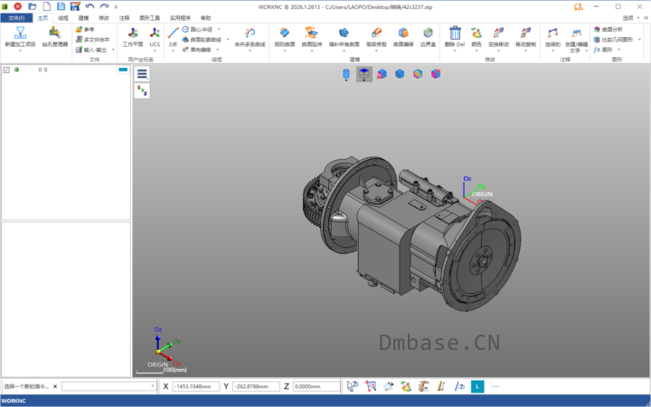Open the Options (选项) dropdown at top right
Image resolution: width=651 pixels, height=407 pixels.
pyautogui.click(x=631, y=18)
